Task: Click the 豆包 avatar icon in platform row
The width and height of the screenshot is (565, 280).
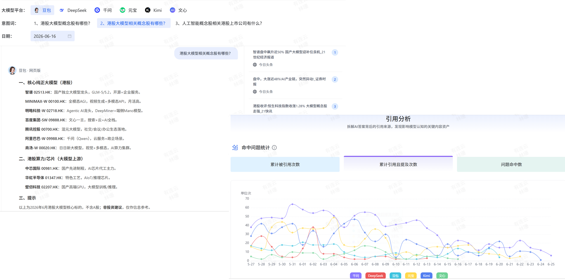Action: (37, 10)
